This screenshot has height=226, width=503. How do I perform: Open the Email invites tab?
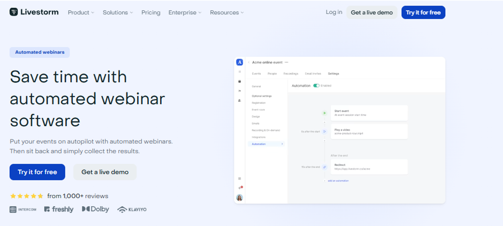click(313, 74)
